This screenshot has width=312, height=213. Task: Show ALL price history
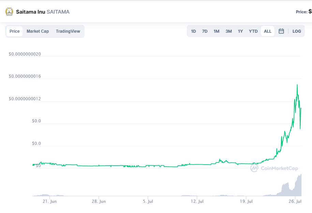point(268,31)
